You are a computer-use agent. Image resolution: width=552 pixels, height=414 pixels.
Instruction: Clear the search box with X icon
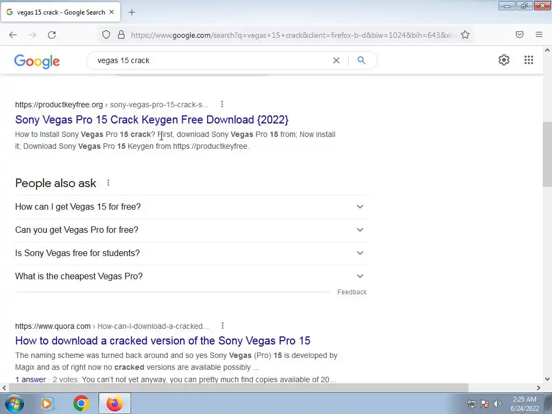pos(336,60)
